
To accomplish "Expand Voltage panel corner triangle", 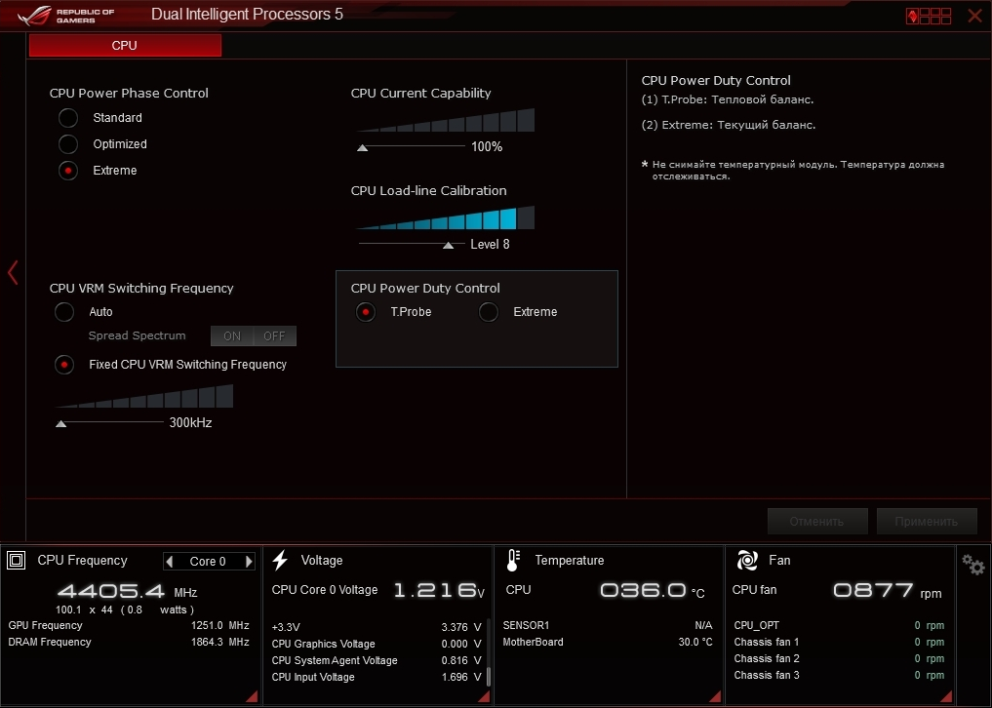I will pyautogui.click(x=484, y=696).
